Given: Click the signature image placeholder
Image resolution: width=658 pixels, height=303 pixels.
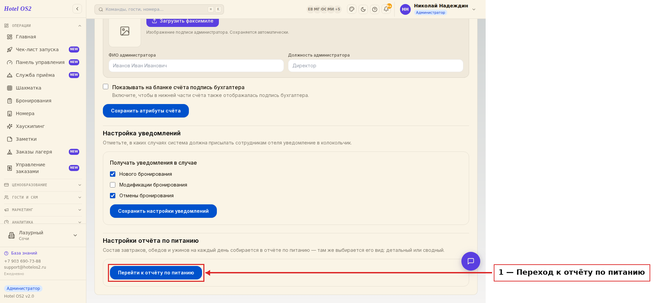Looking at the screenshot, I should (125, 31).
